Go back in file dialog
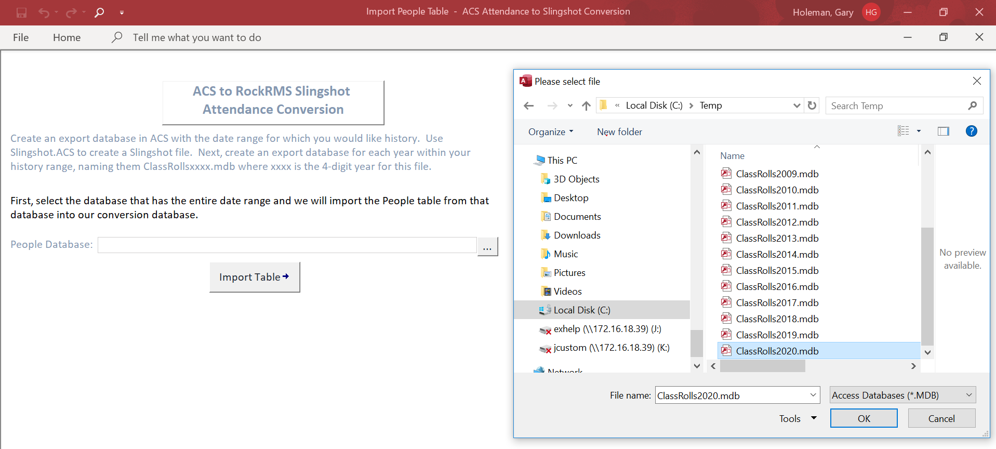The height and width of the screenshot is (449, 996). click(x=529, y=105)
